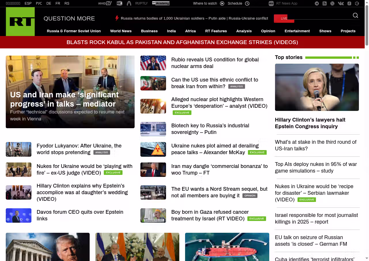Open the Business menu section
The image size is (369, 261).
coord(149,31)
